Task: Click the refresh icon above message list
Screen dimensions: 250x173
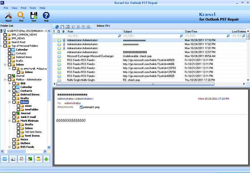Action: pos(57,27)
